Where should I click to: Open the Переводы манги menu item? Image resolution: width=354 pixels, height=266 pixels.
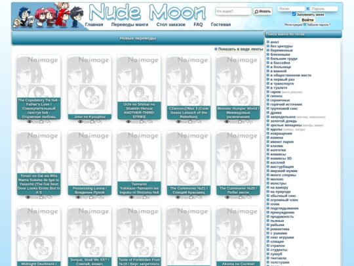130,24
